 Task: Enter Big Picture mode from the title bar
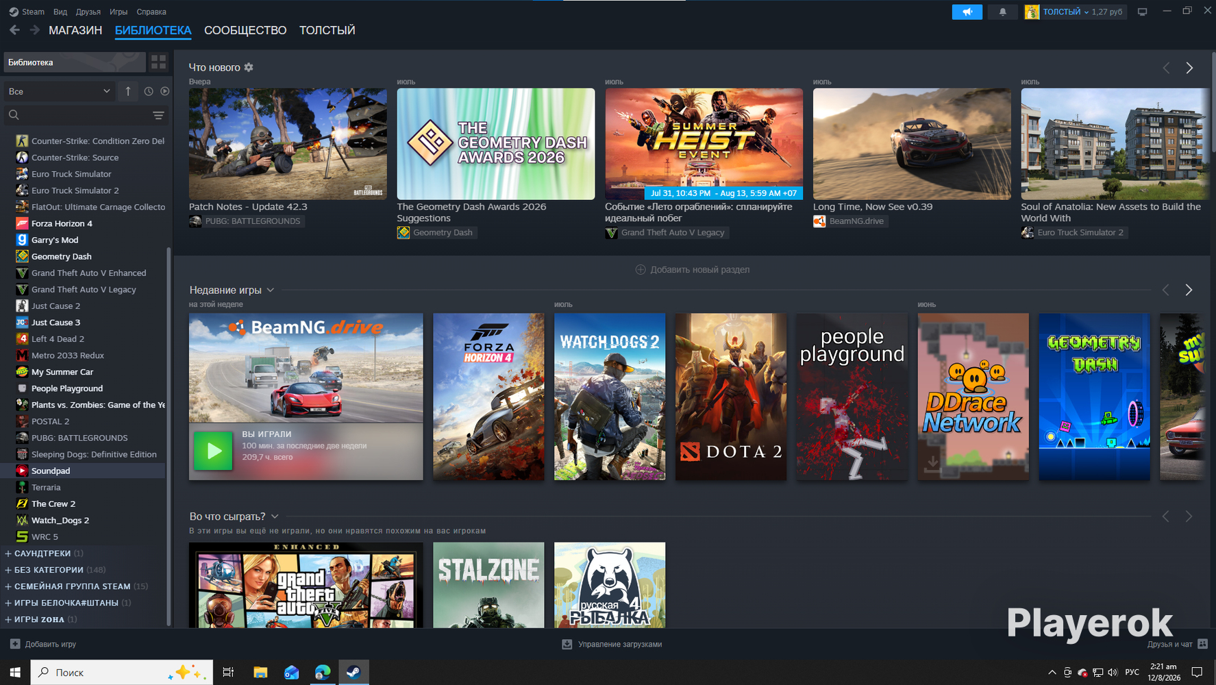(x=1142, y=12)
